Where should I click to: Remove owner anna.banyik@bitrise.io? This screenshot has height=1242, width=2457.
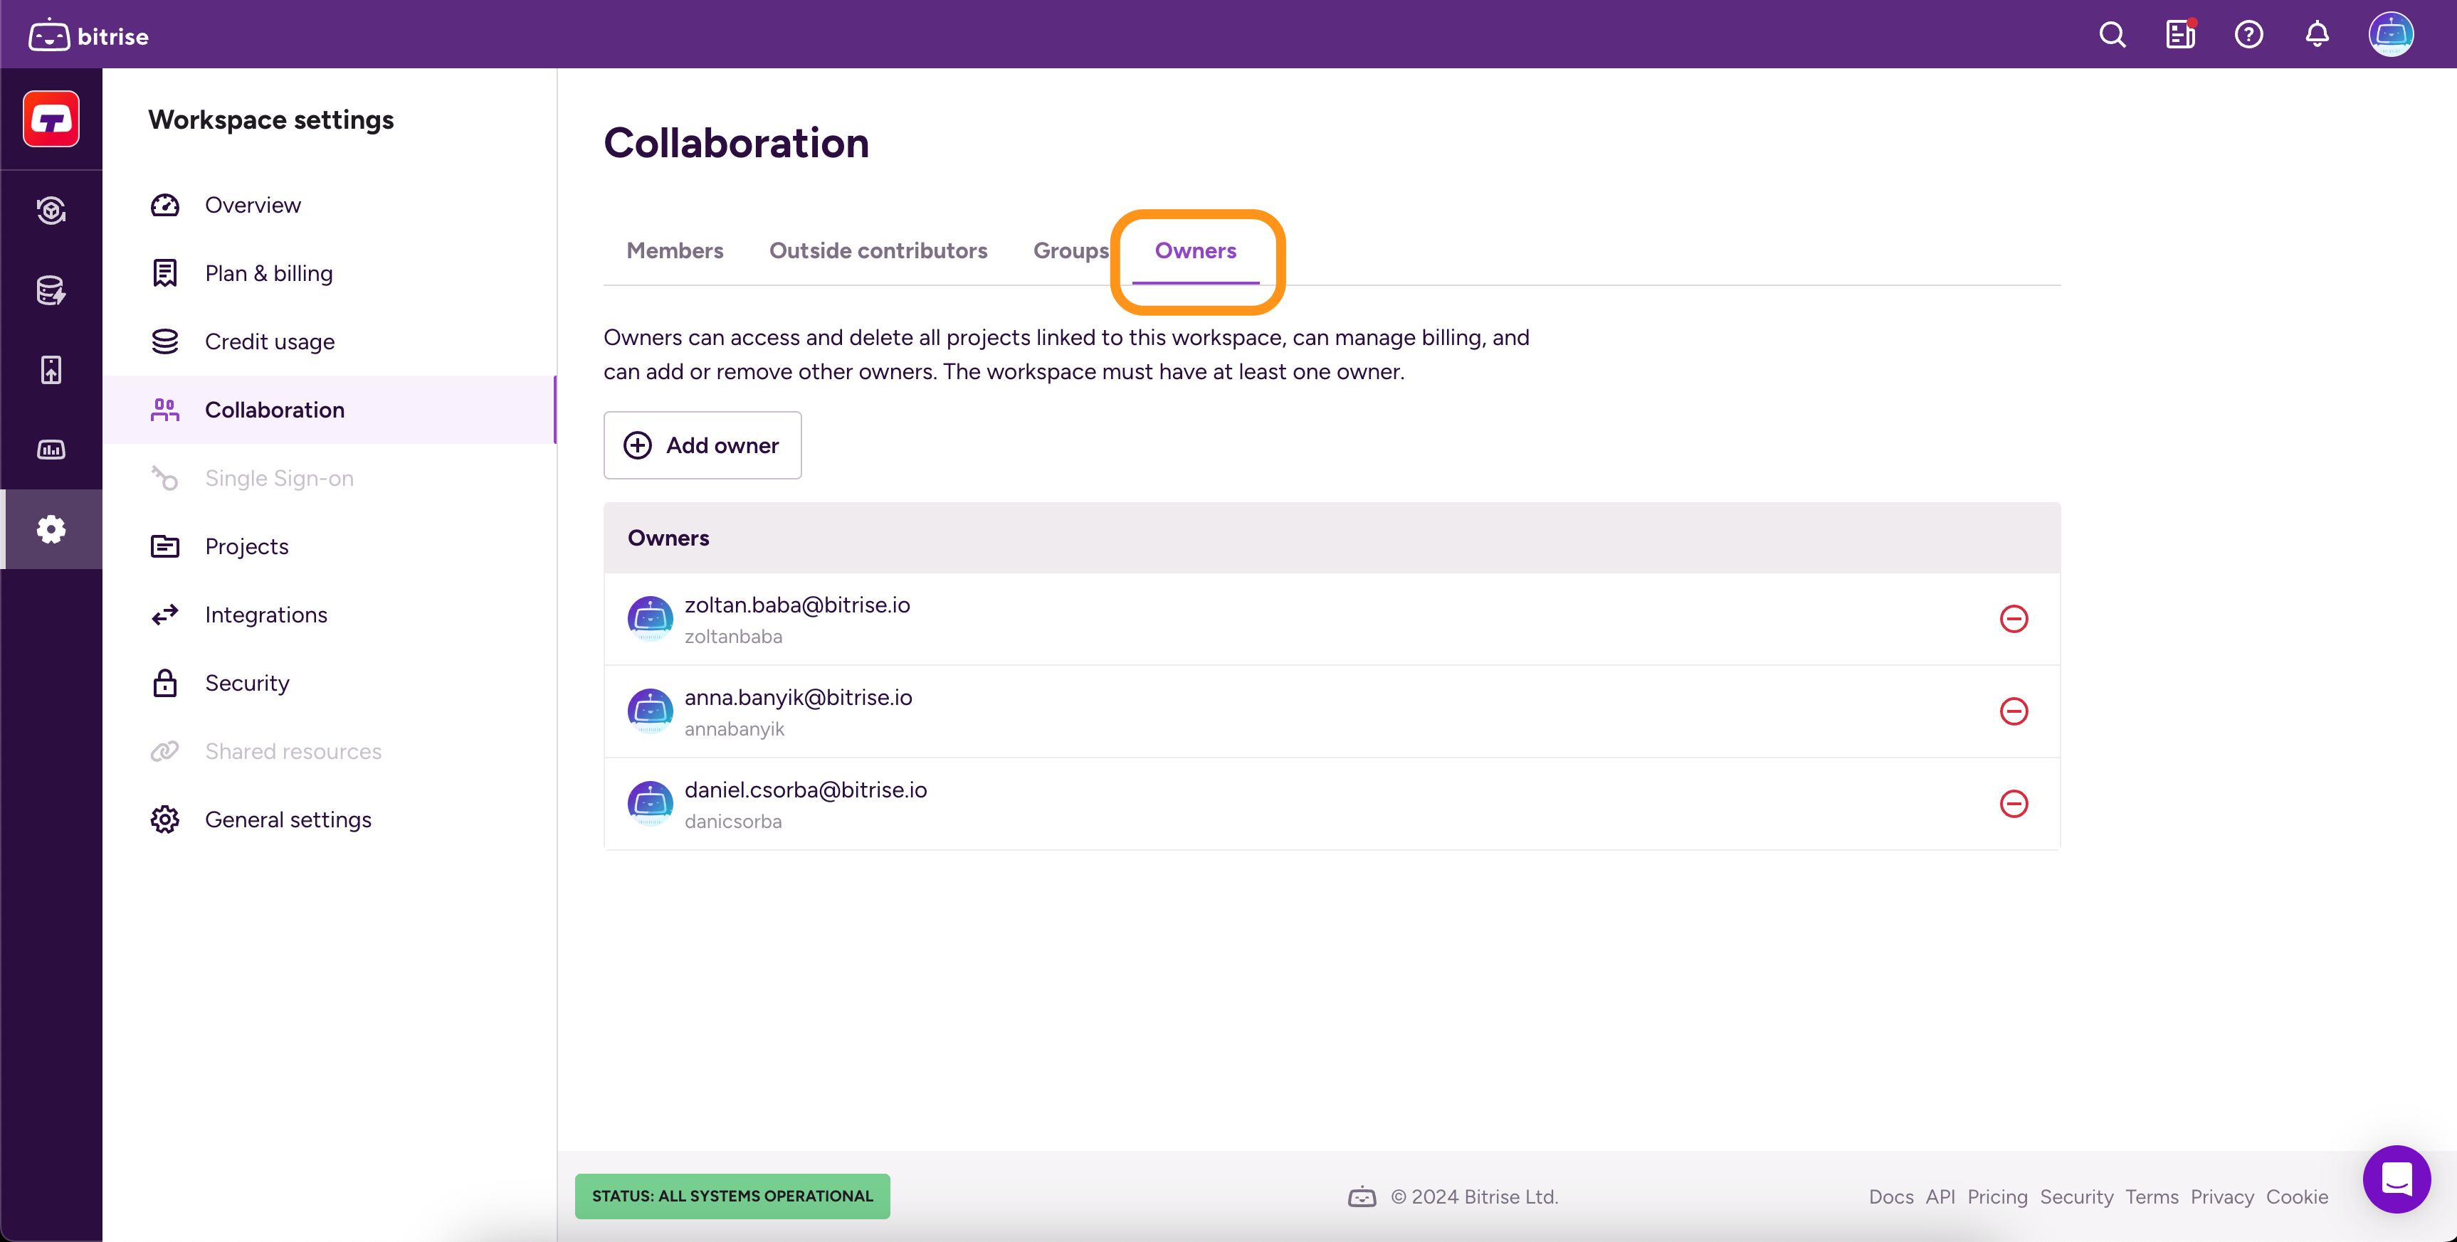pos(2013,711)
